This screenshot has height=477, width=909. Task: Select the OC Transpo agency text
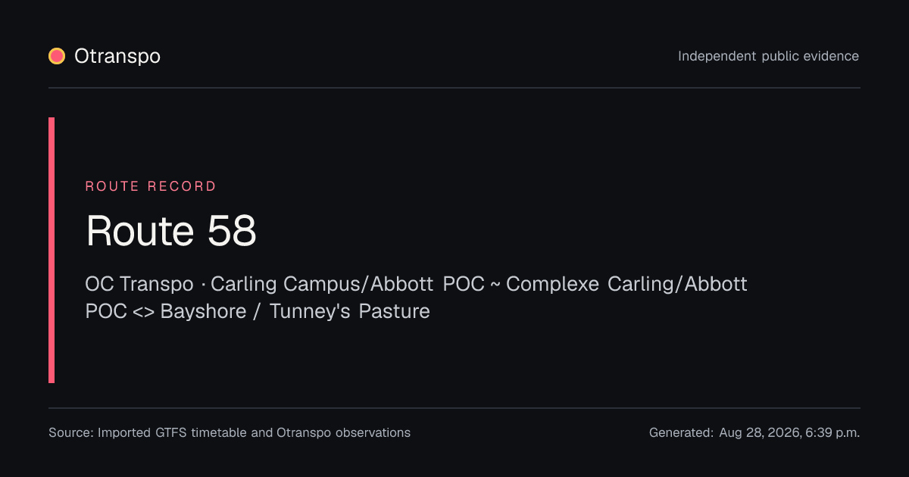(139, 284)
